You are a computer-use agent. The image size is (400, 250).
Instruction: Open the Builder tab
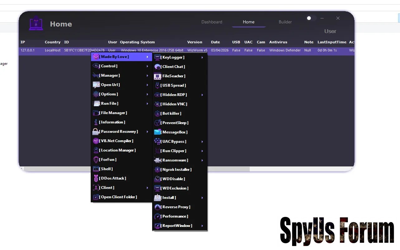[x=285, y=22]
